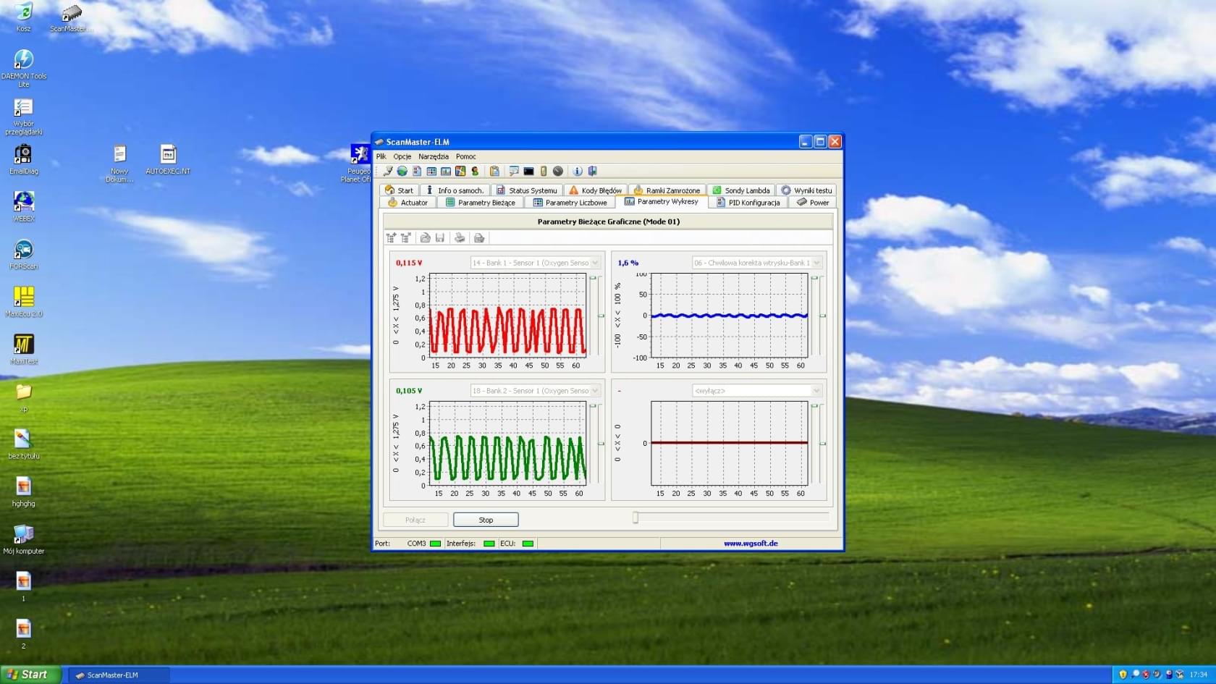
Task: Switch to the PID Konfiguracja tab
Action: point(748,203)
